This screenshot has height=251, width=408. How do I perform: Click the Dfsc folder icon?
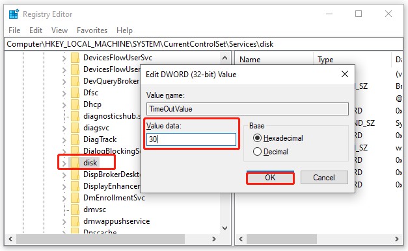pos(75,93)
